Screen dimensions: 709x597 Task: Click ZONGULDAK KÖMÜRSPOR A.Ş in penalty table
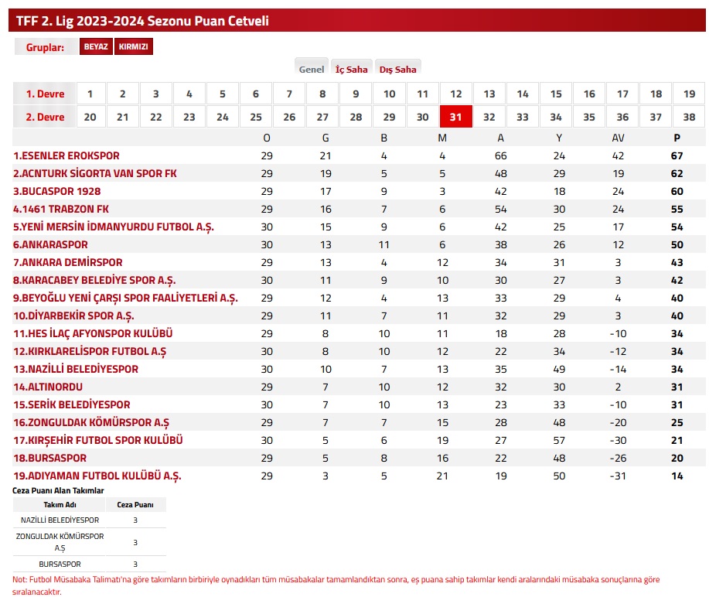60,542
